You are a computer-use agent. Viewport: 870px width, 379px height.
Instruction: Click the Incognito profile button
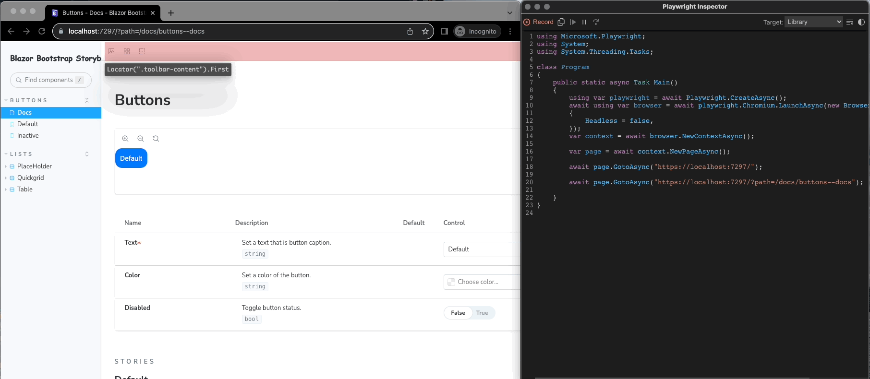coord(477,31)
